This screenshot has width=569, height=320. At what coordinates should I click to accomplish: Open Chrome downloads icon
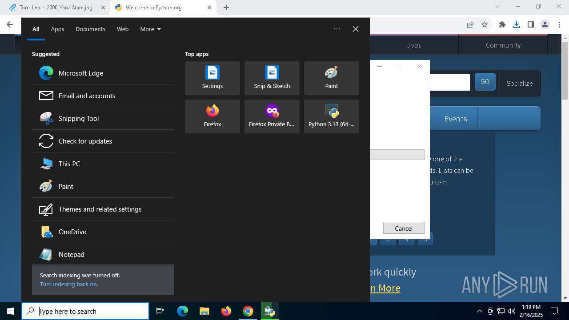point(516,24)
